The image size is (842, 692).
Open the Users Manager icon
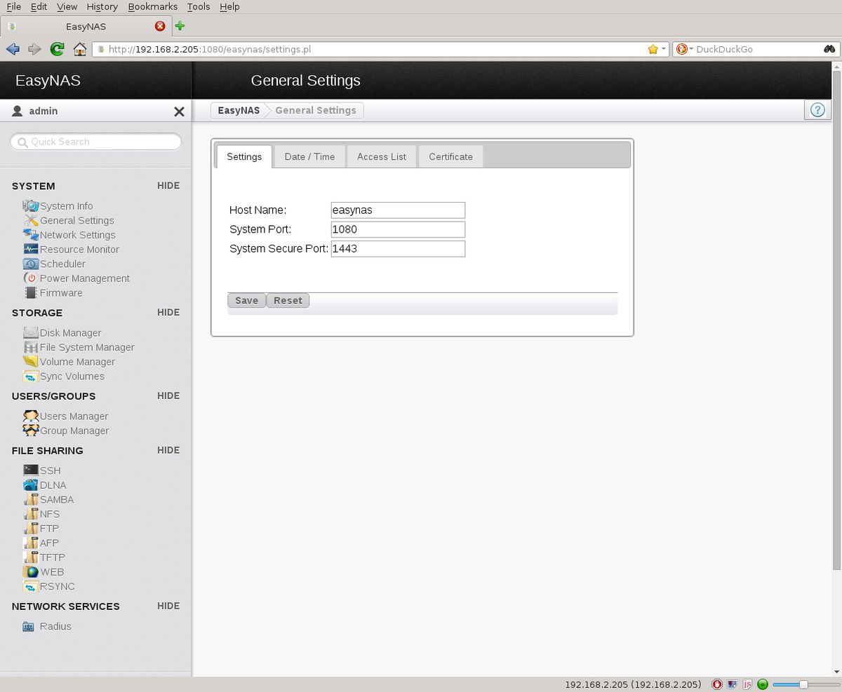pyautogui.click(x=31, y=416)
